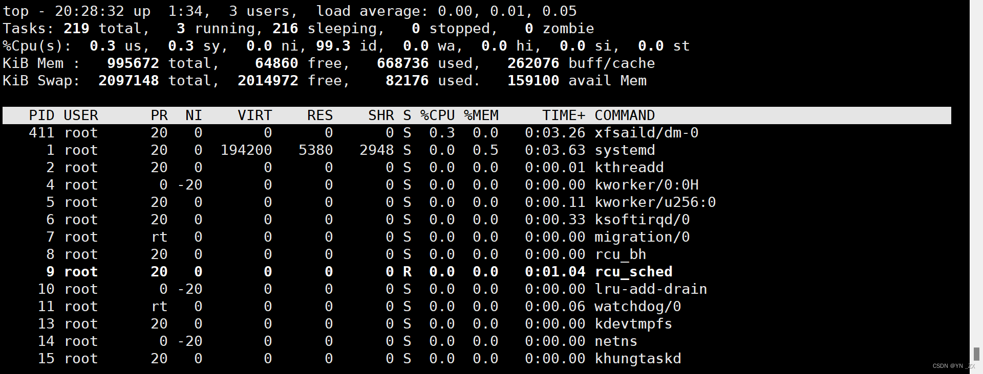Click the rt priority of watchdog/0

[159, 307]
